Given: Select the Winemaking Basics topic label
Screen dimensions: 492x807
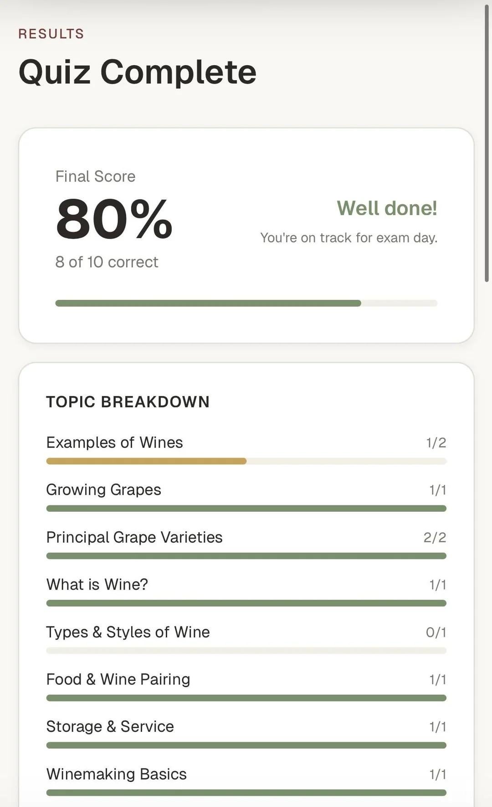Looking at the screenshot, I should [x=116, y=774].
